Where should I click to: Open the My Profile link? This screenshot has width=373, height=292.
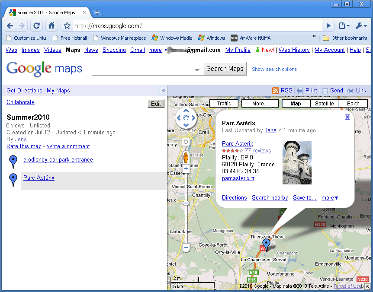(x=238, y=50)
